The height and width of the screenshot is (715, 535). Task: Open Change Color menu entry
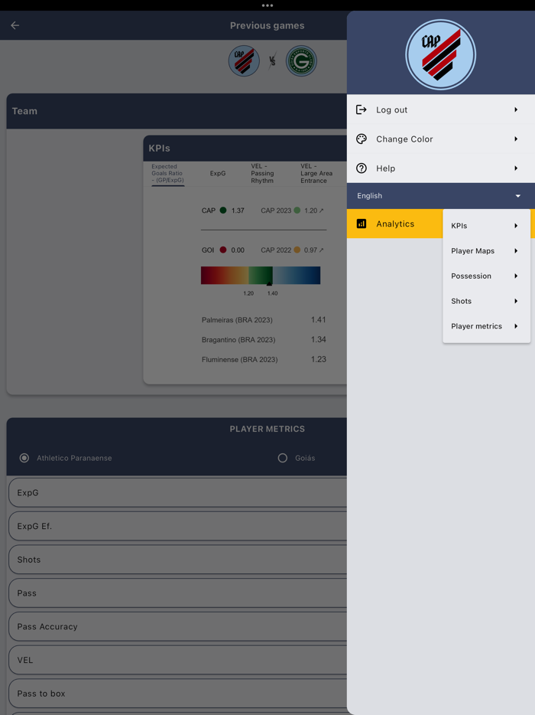[441, 139]
